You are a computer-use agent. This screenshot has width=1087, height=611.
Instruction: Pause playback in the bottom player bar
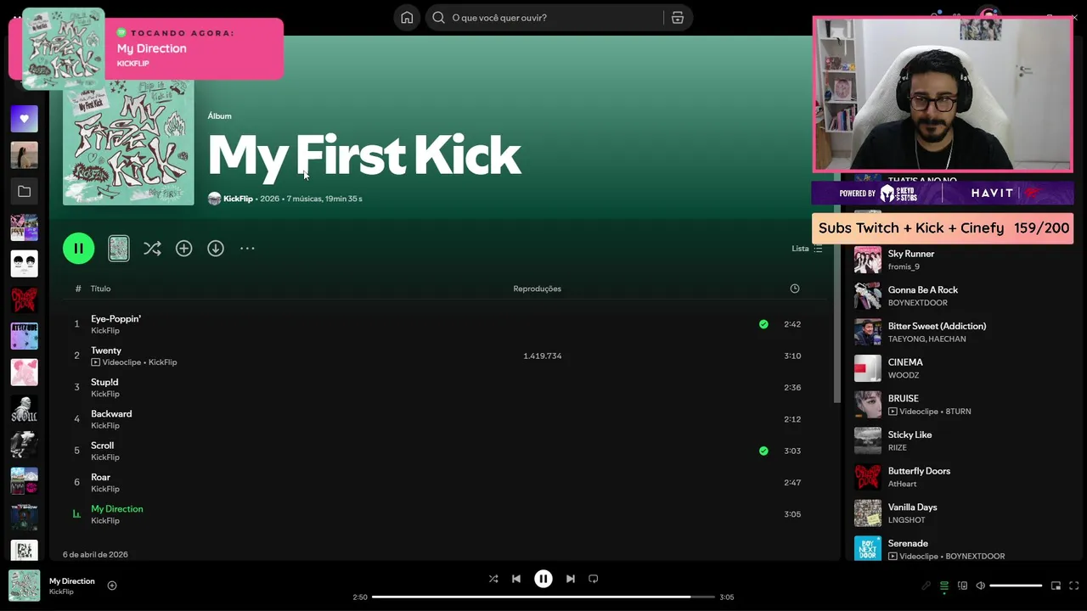pos(543,579)
